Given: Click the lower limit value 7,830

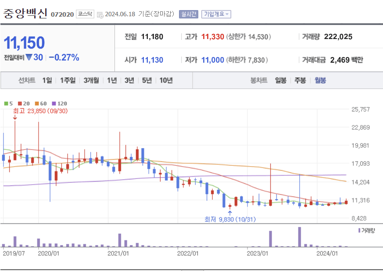Looking at the screenshot, I should (x=256, y=60).
